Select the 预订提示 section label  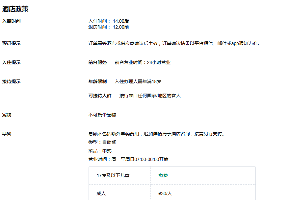[x=12, y=43]
